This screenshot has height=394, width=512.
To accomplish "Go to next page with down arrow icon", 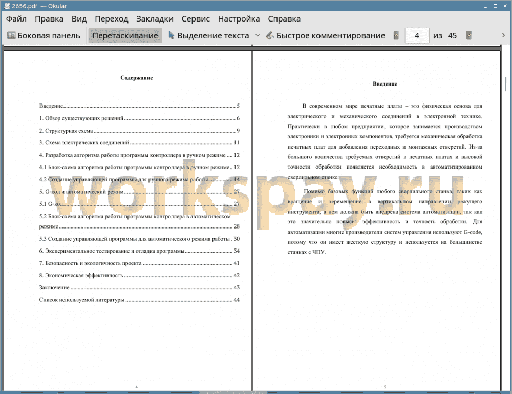I will click(x=469, y=35).
